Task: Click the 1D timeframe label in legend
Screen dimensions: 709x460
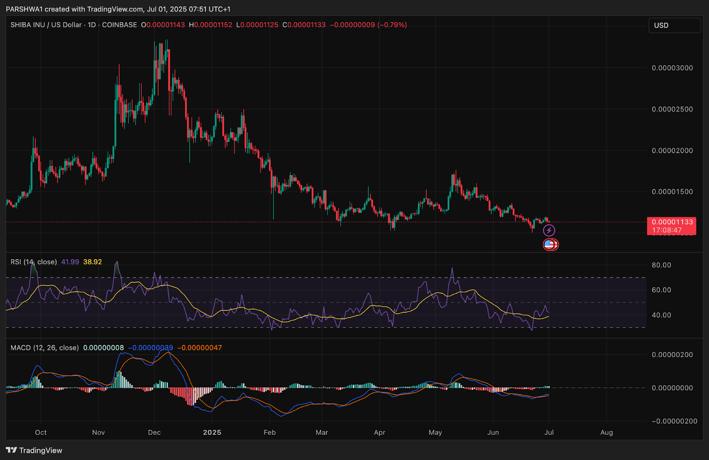Action: (x=92, y=25)
